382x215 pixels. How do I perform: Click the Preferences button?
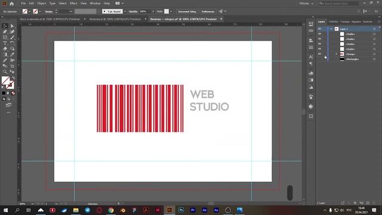(208, 11)
